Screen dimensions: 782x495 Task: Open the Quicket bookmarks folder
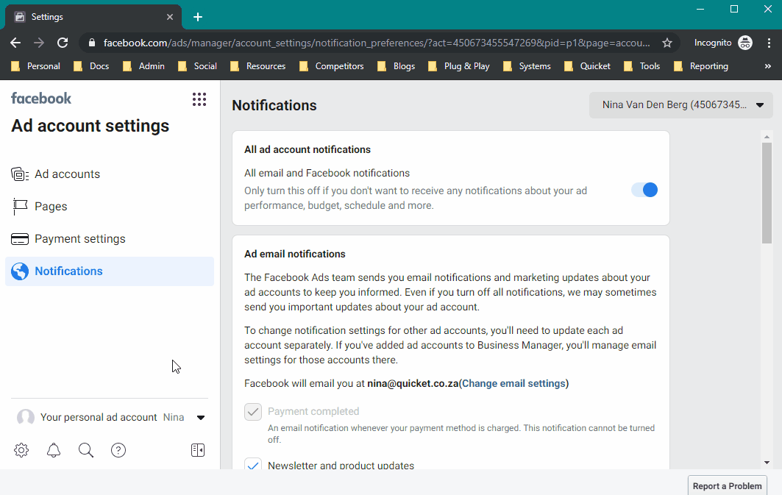click(588, 66)
